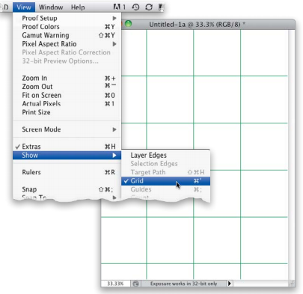Select Zoom In
Screen dimensions: 303x294
pyautogui.click(x=67, y=78)
